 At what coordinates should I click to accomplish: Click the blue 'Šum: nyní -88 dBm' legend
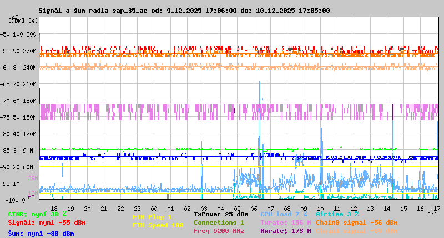[41, 233]
